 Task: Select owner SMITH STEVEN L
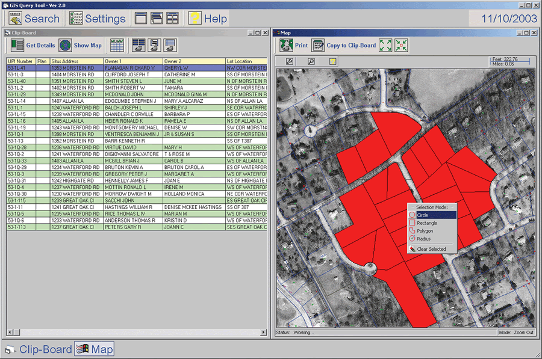(133, 81)
